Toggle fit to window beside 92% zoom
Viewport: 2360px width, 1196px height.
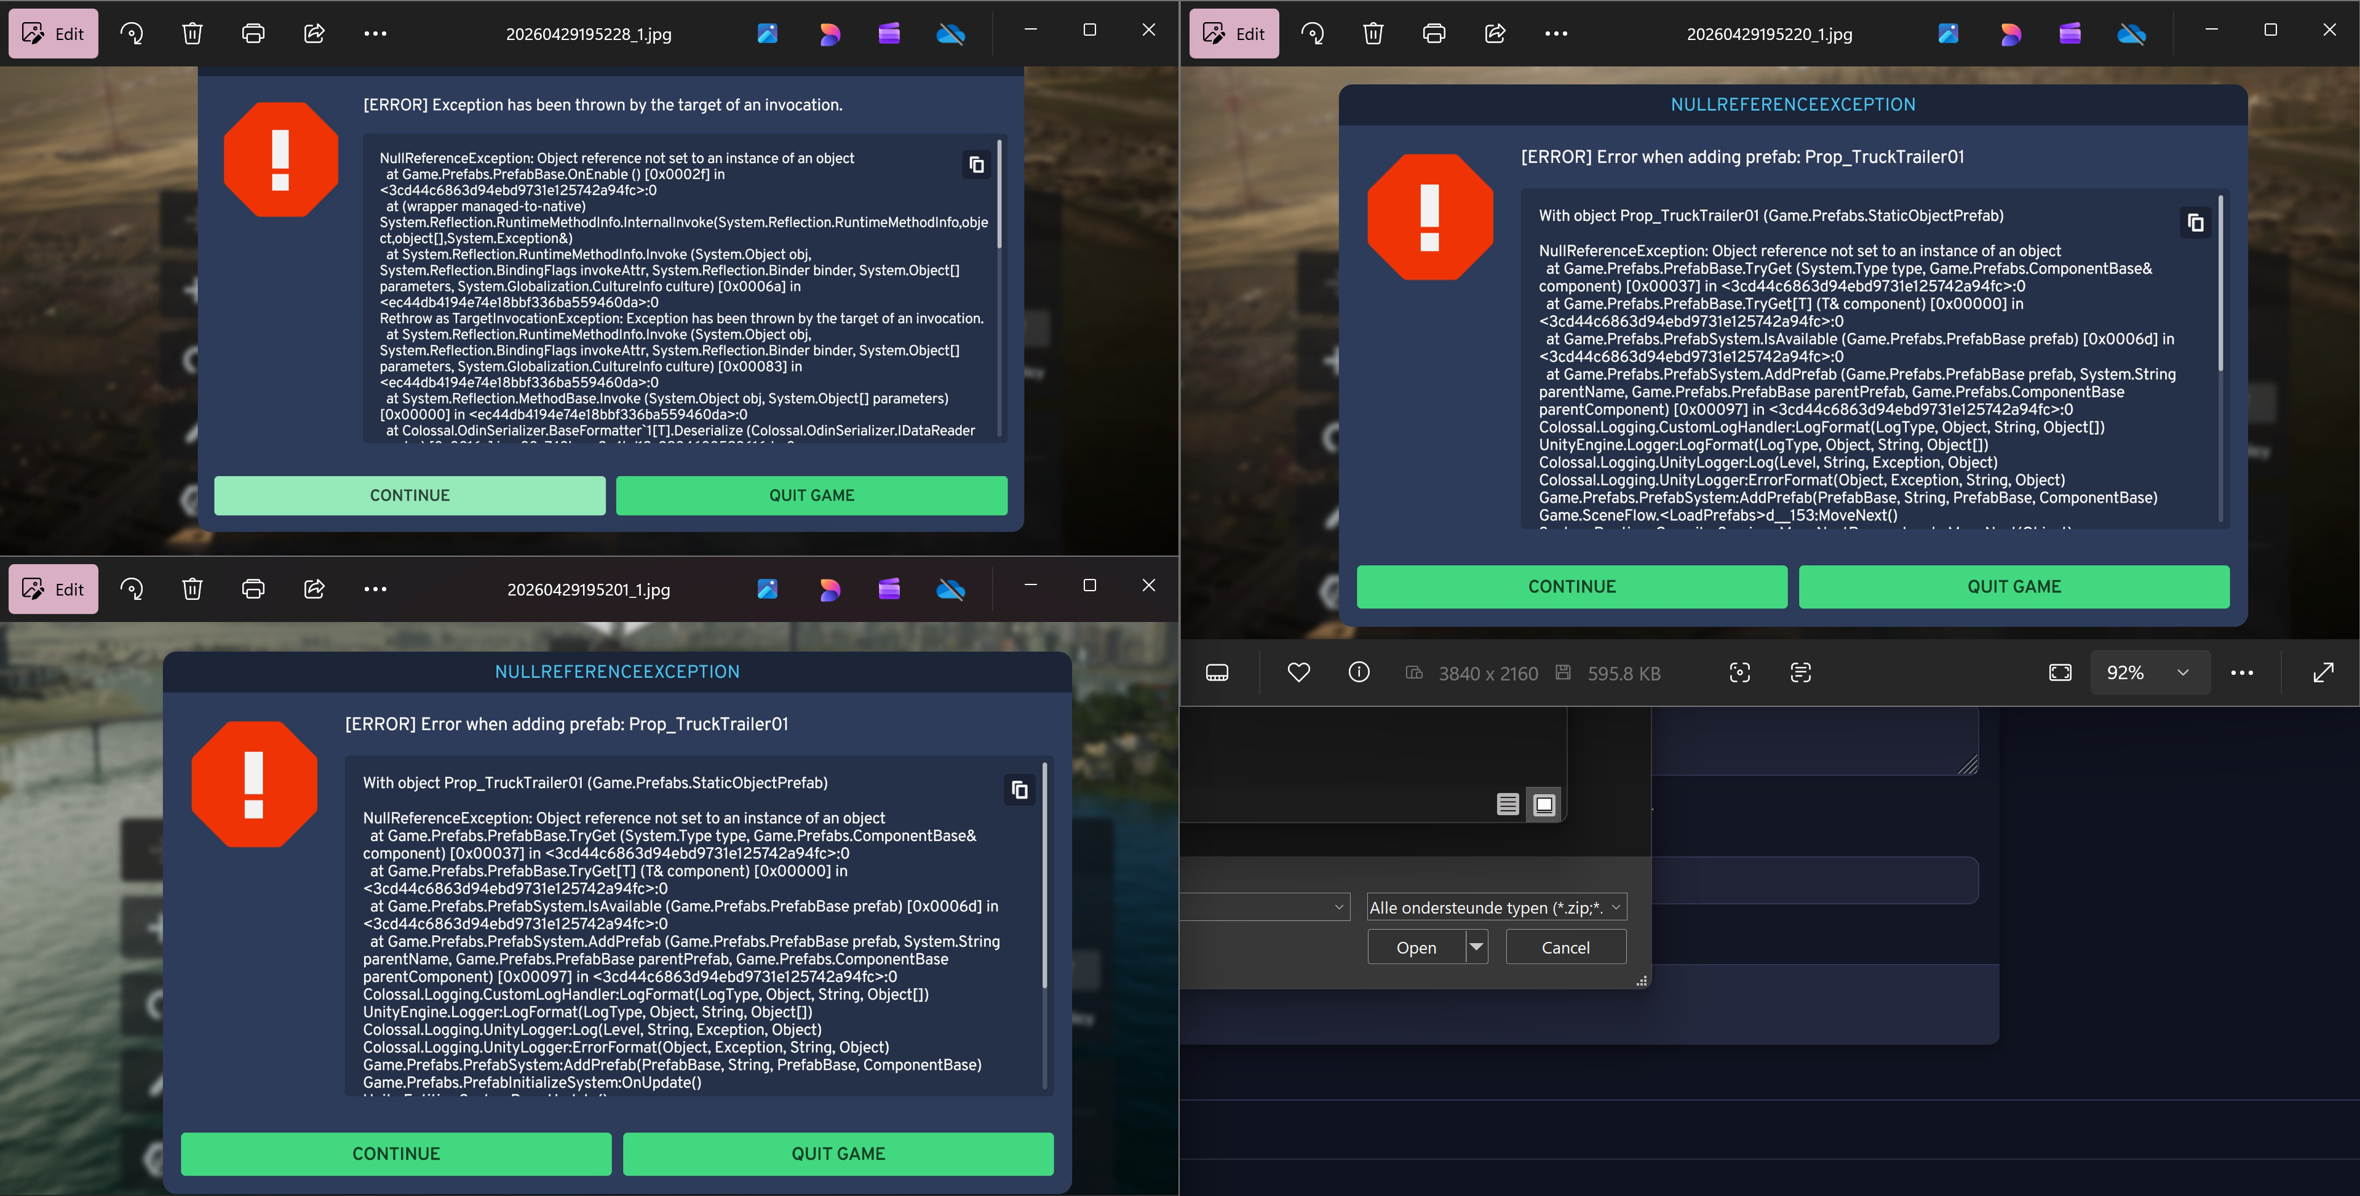(x=2059, y=672)
